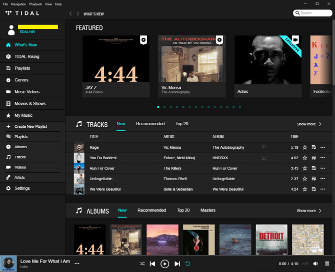Go back with navigation arrow

pos(70,14)
